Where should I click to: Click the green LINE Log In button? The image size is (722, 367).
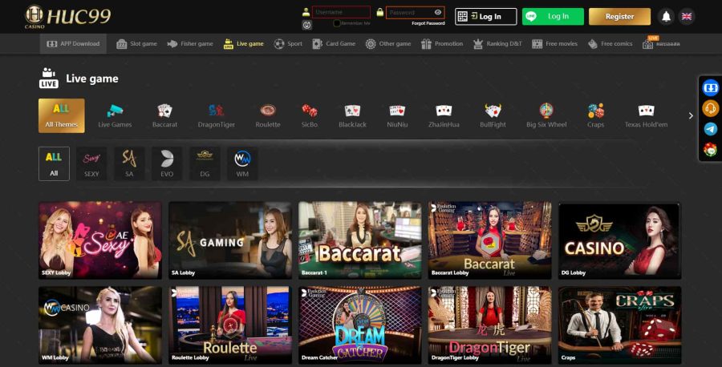coord(553,17)
